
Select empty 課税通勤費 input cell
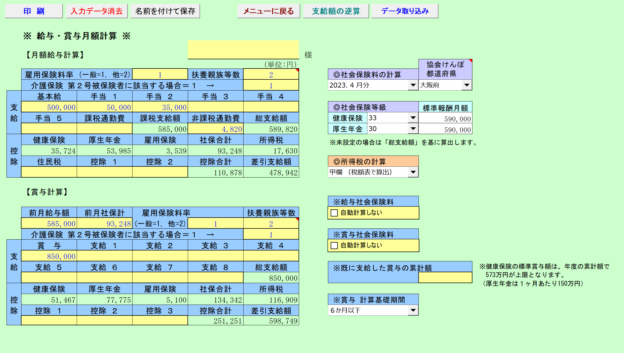click(x=105, y=129)
